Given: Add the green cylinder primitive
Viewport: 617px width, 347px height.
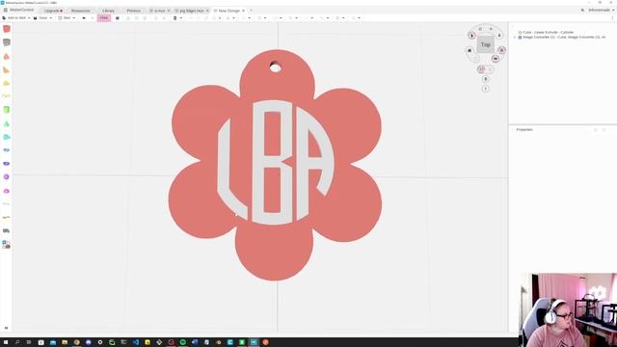Looking at the screenshot, I should point(7,110).
